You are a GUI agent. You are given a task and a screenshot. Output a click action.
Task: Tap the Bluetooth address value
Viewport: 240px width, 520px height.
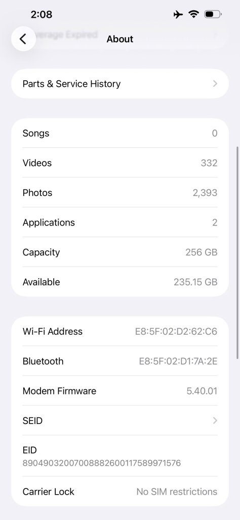(178, 362)
